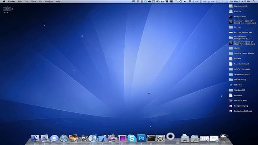Image resolution: width=258 pixels, height=145 pixels.
Task: Select fw-umbrella-semaphore-222 folder
Action: click(x=239, y=37)
